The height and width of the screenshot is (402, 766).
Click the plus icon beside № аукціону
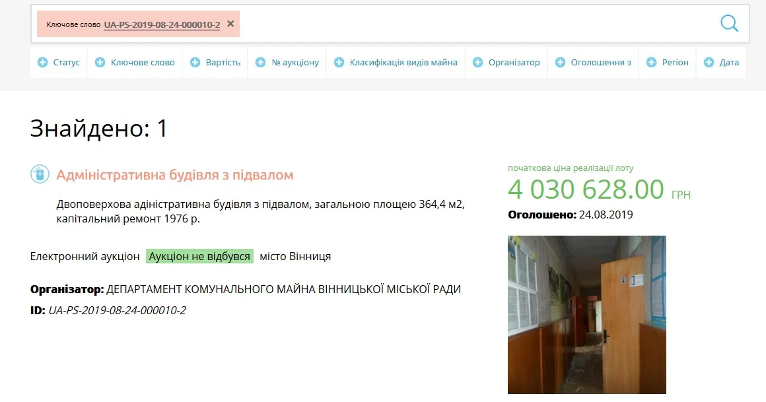click(260, 63)
